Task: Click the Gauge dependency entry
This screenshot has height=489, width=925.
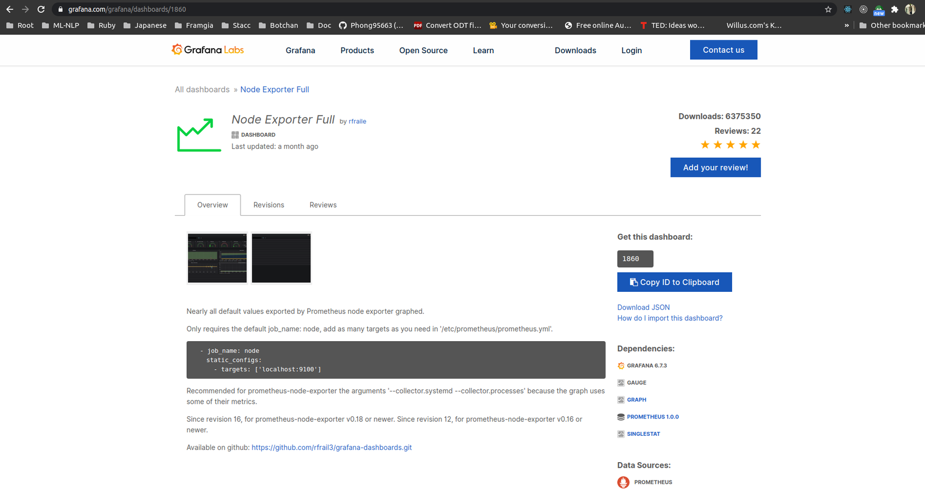Action: click(x=632, y=383)
